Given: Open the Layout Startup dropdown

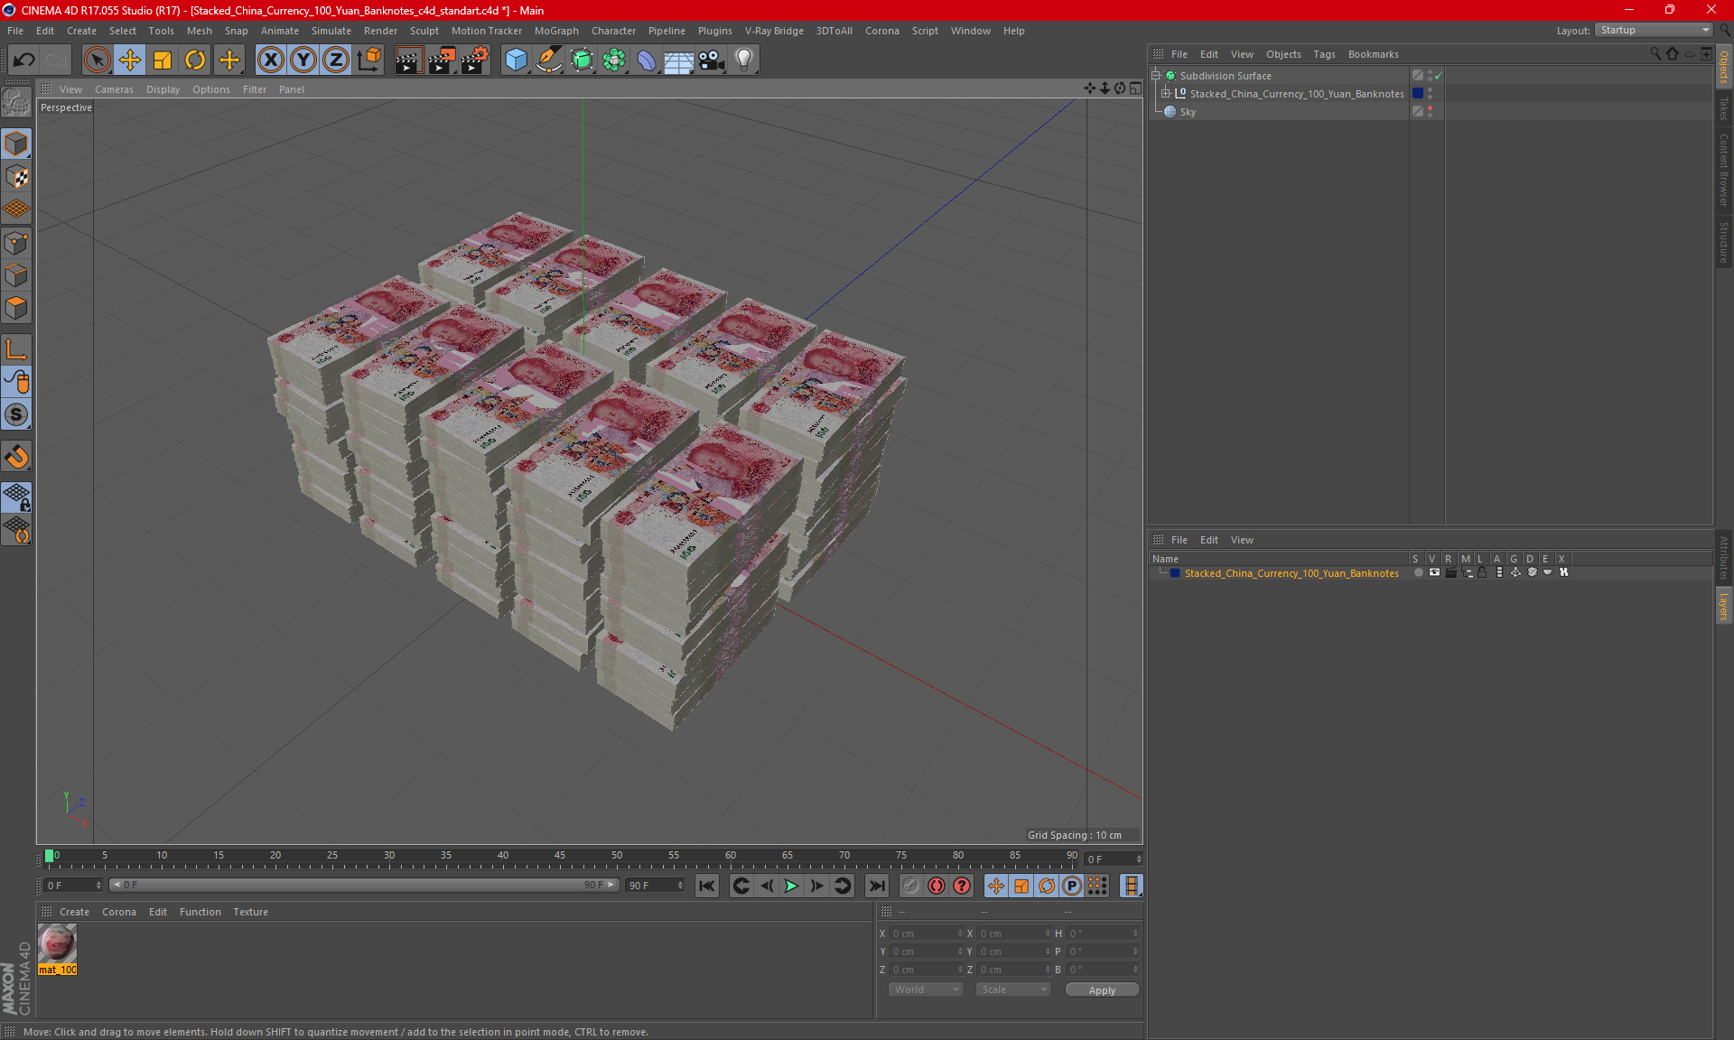Looking at the screenshot, I should [x=1654, y=30].
